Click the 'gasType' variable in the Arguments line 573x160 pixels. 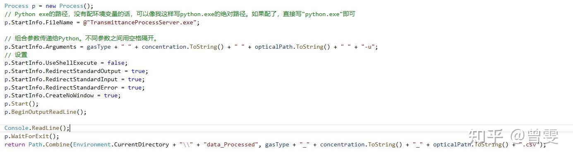click(x=98, y=47)
